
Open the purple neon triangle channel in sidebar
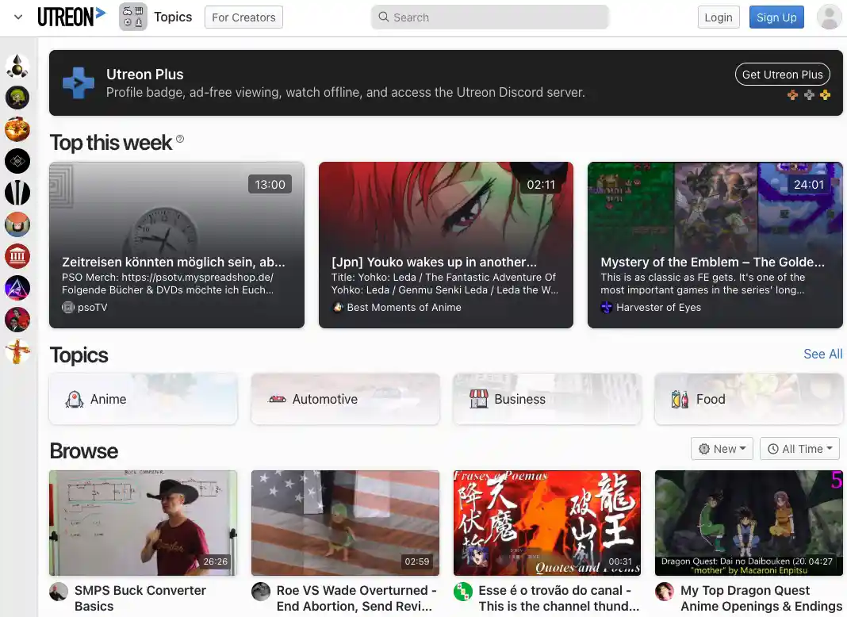click(x=17, y=288)
